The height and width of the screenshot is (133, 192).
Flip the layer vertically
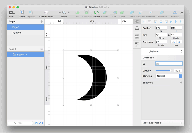point(179,42)
